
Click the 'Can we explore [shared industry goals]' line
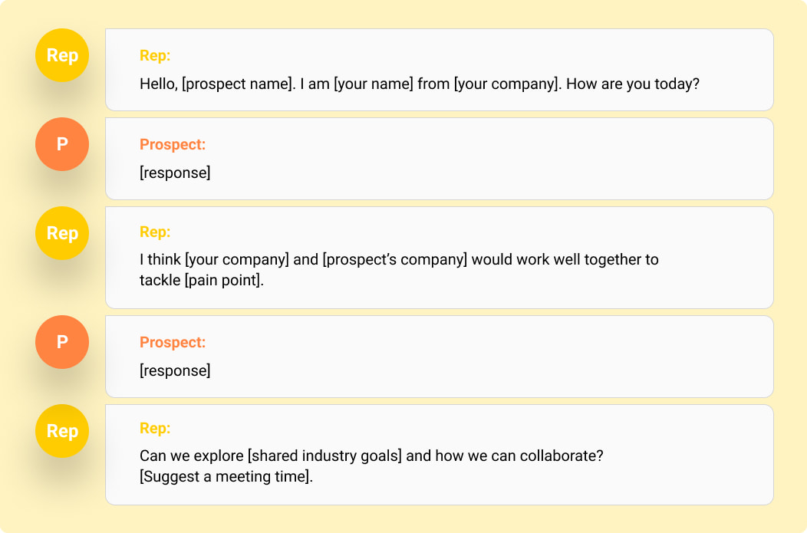371,456
